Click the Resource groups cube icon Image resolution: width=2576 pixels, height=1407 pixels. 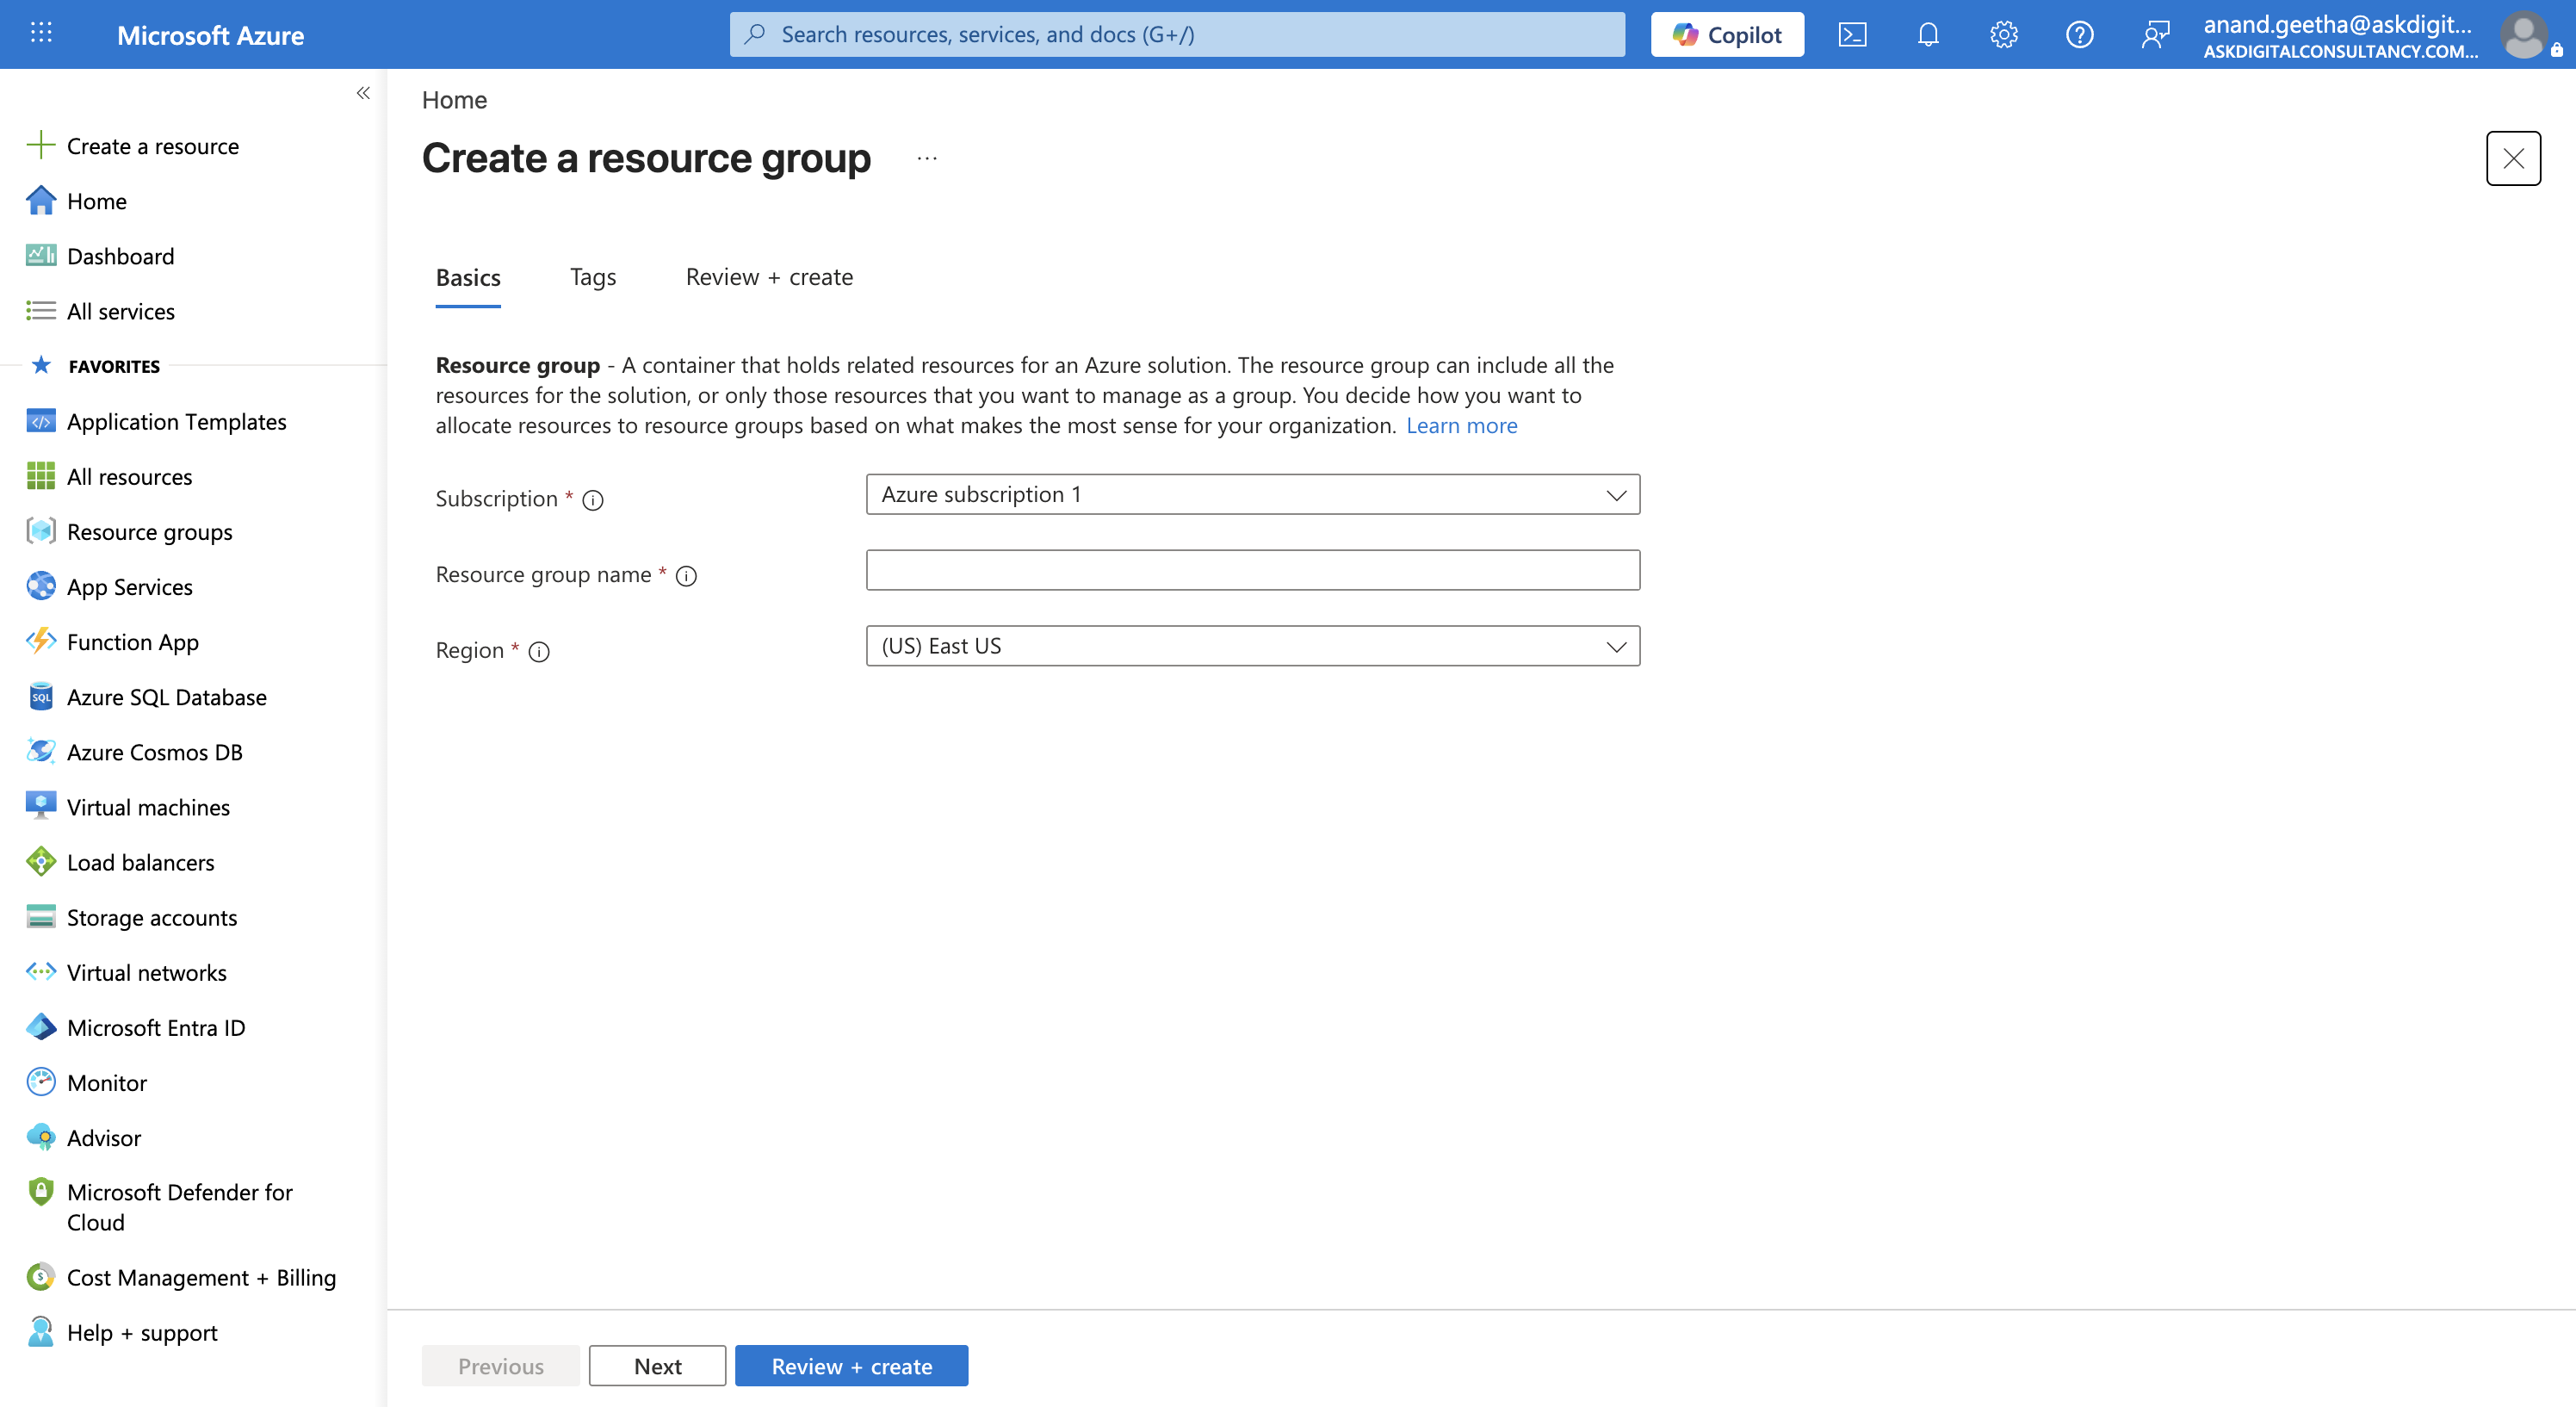(41, 531)
